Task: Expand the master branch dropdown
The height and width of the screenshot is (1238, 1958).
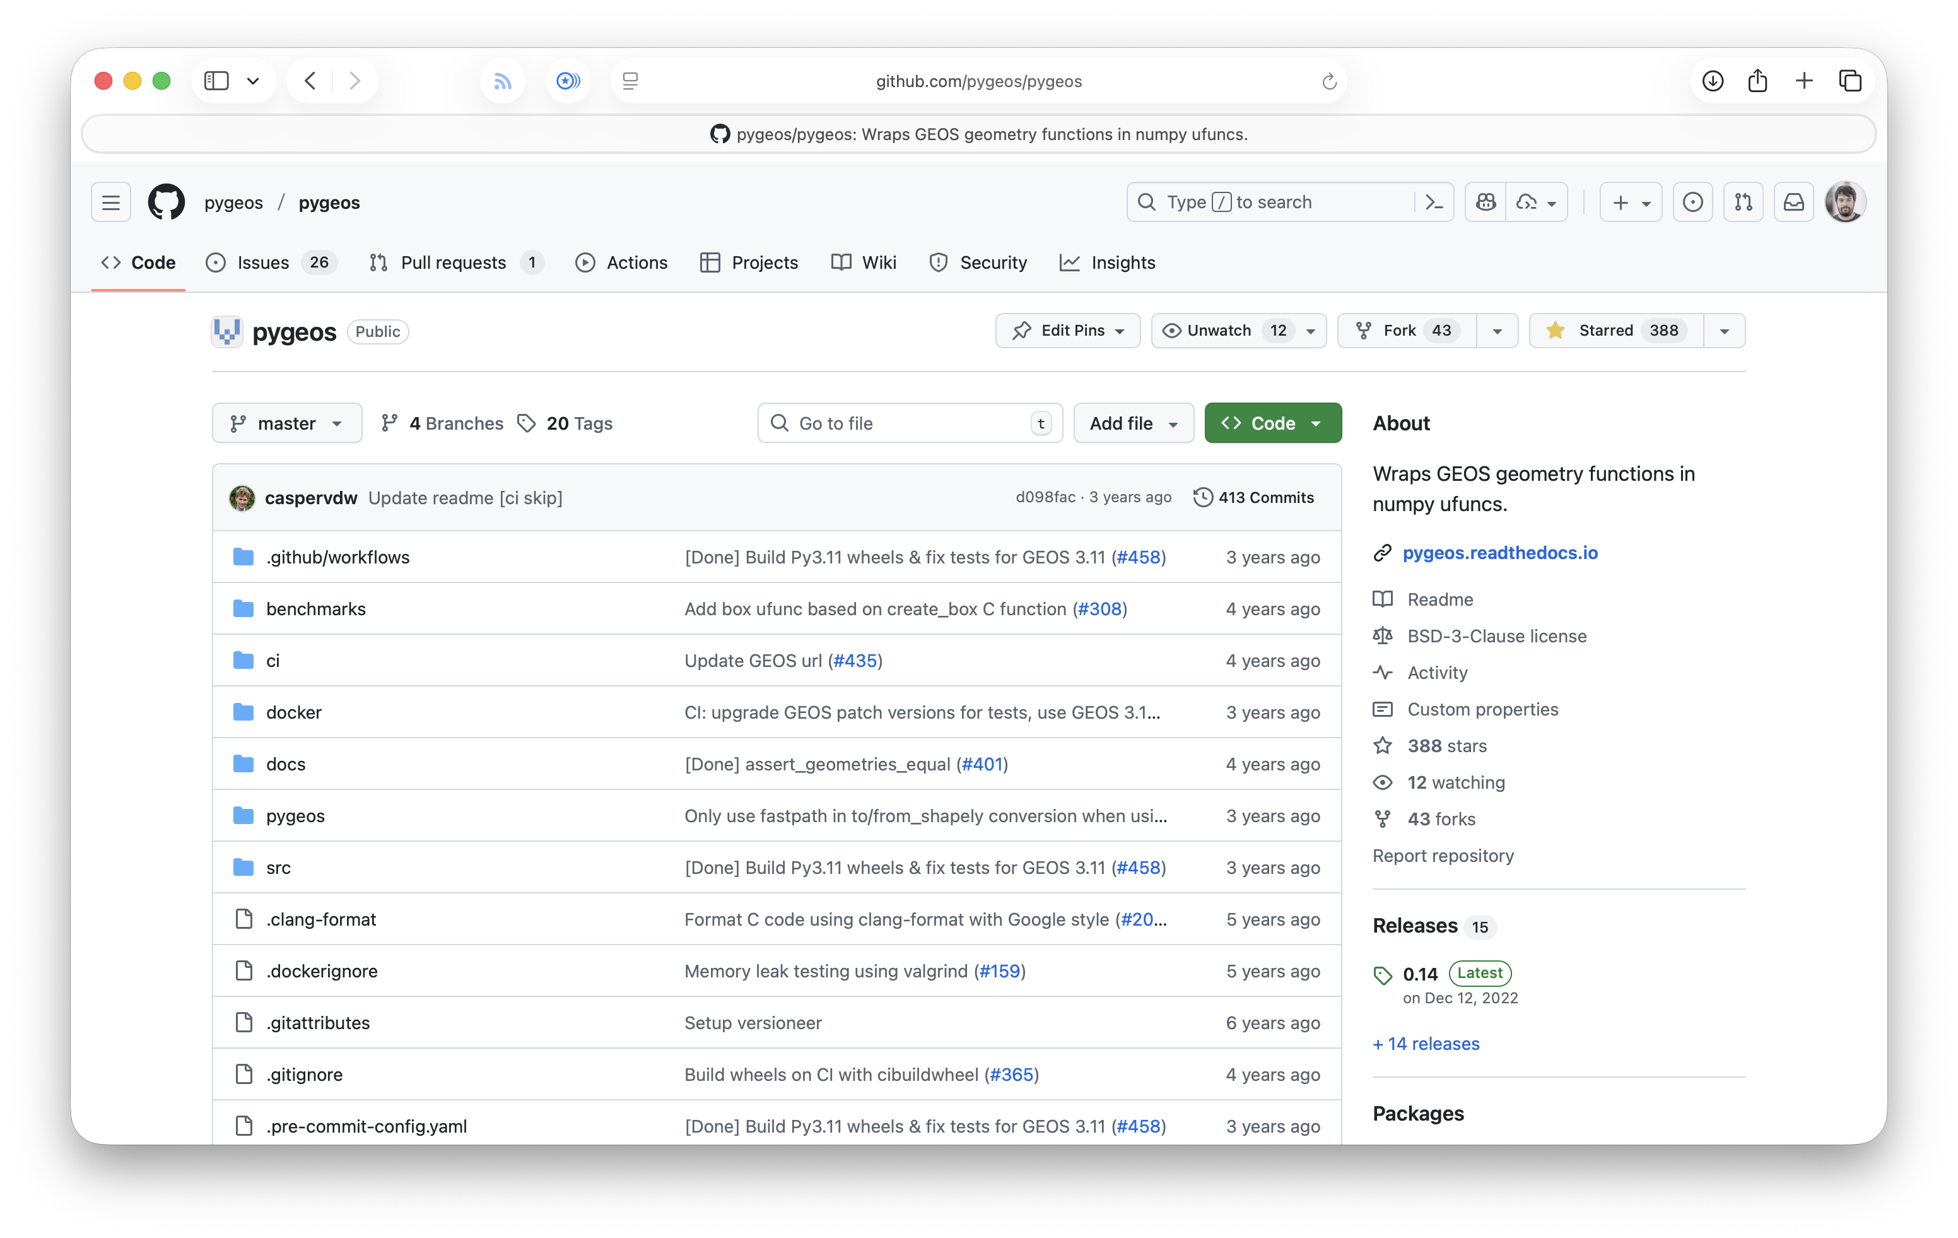Action: 286,423
